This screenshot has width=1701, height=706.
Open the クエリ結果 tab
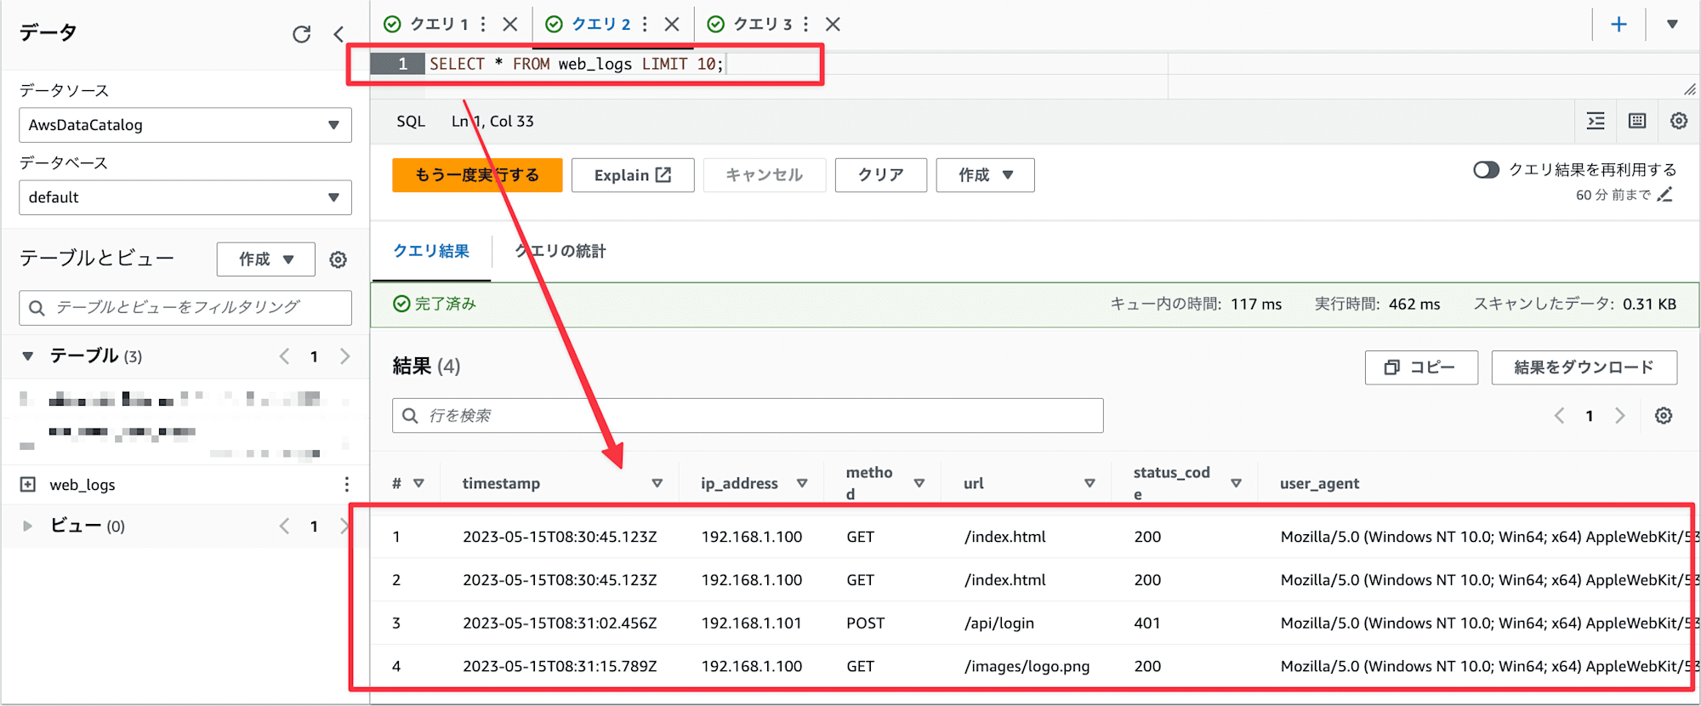431,251
